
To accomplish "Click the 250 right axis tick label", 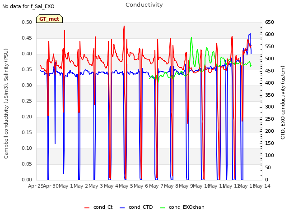I will 270,119.
